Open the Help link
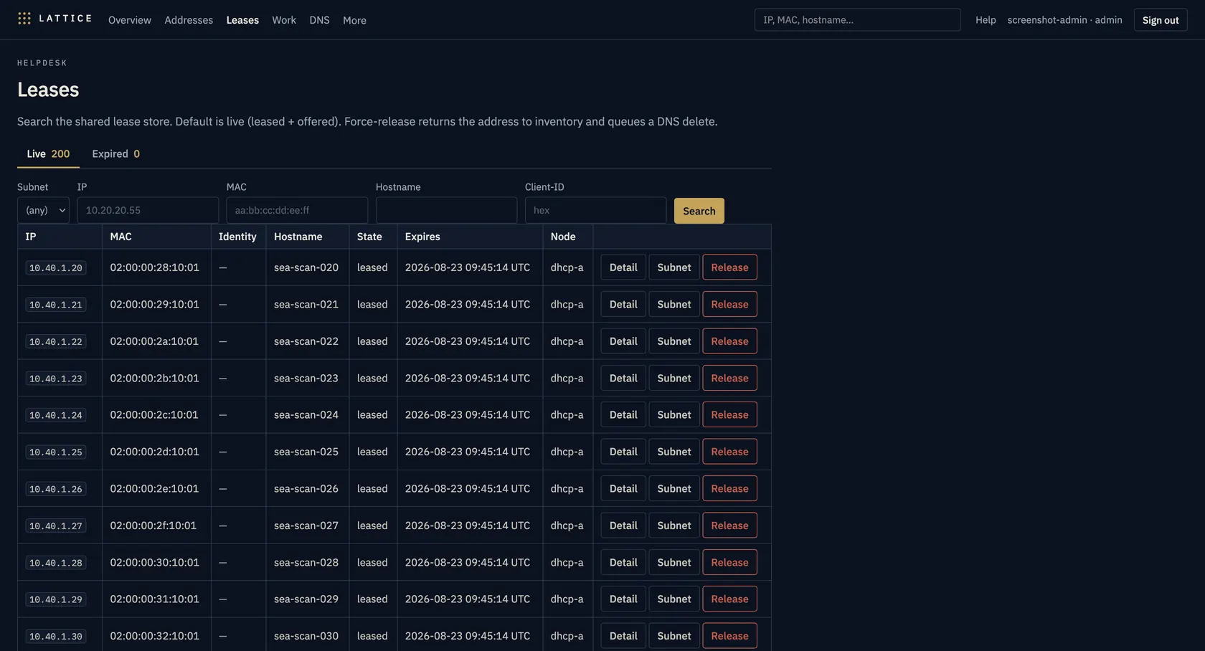 click(986, 20)
